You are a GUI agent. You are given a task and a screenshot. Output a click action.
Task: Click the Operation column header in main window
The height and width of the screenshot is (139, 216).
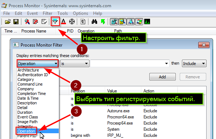94,31
